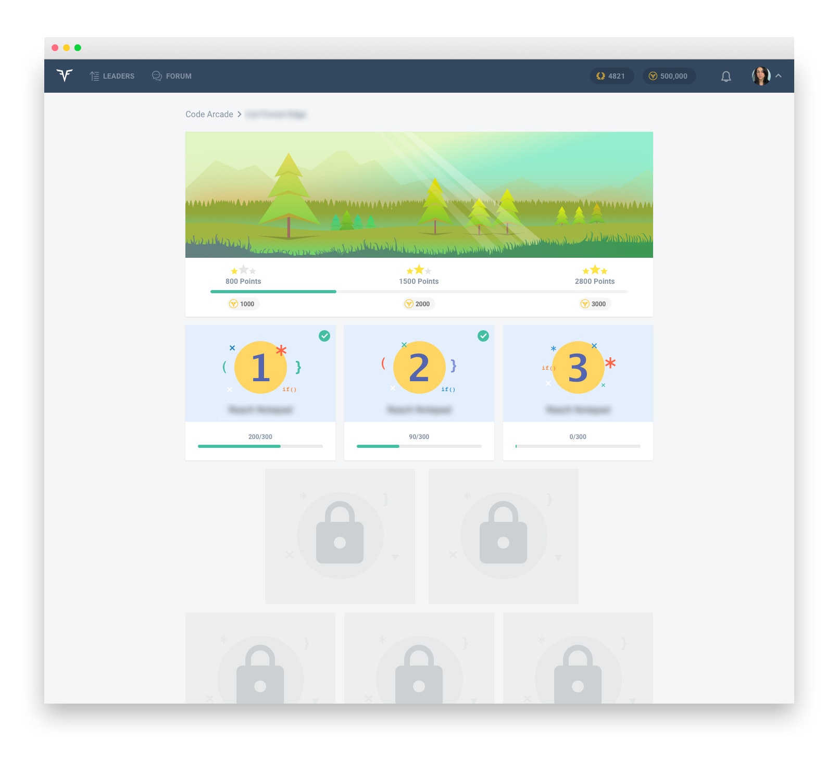Expand the user account menu chevron

click(779, 76)
